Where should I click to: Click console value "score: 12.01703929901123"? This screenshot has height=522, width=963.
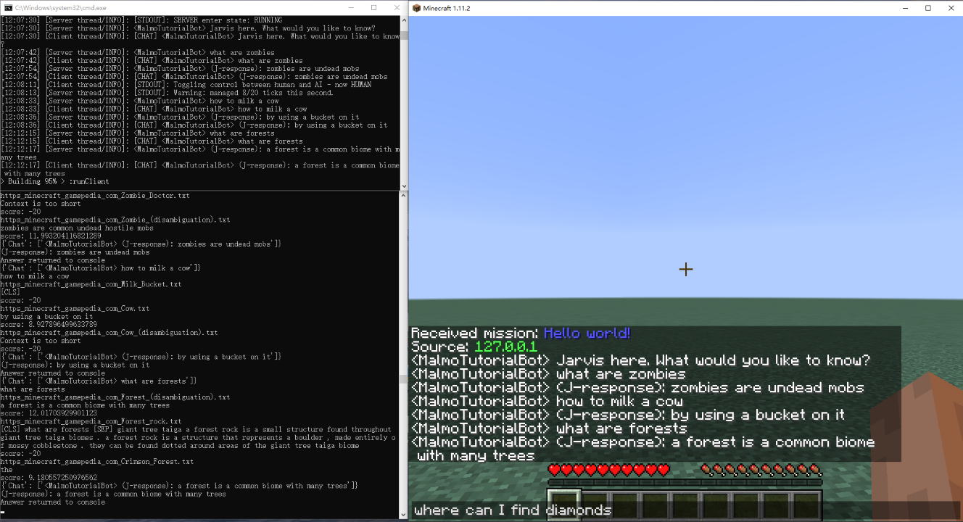49,413
